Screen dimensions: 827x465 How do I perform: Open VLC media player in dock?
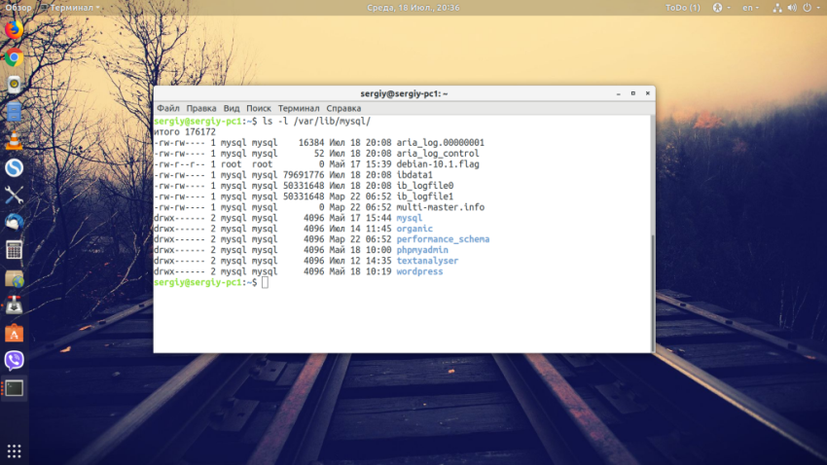coord(14,140)
